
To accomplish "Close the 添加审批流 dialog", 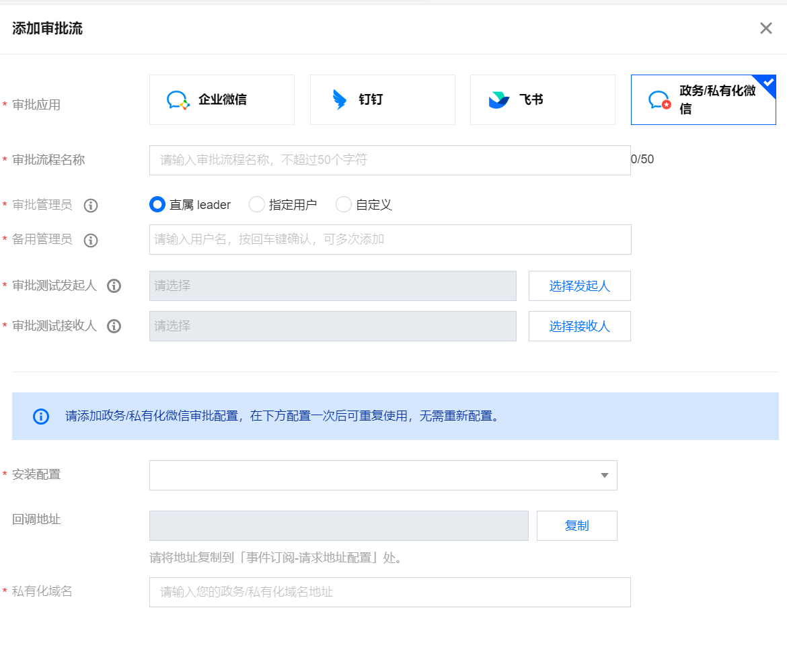I will click(x=766, y=28).
